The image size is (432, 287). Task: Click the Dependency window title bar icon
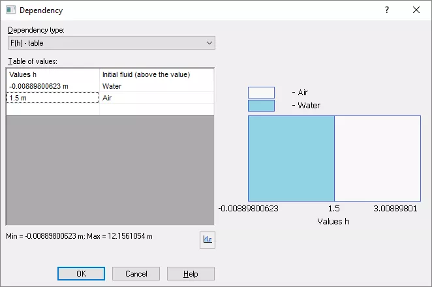coord(10,10)
